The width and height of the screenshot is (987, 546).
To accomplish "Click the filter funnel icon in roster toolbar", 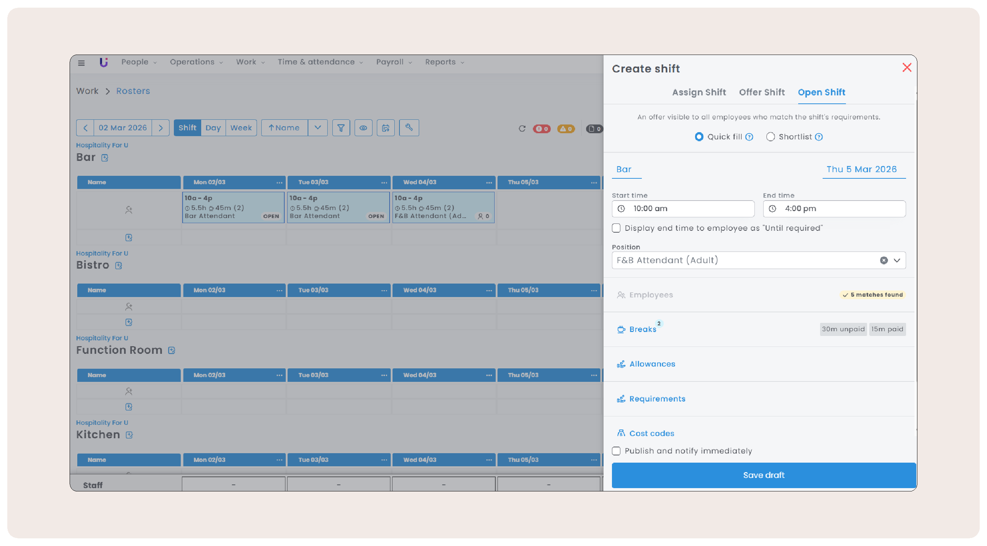I will click(x=341, y=128).
